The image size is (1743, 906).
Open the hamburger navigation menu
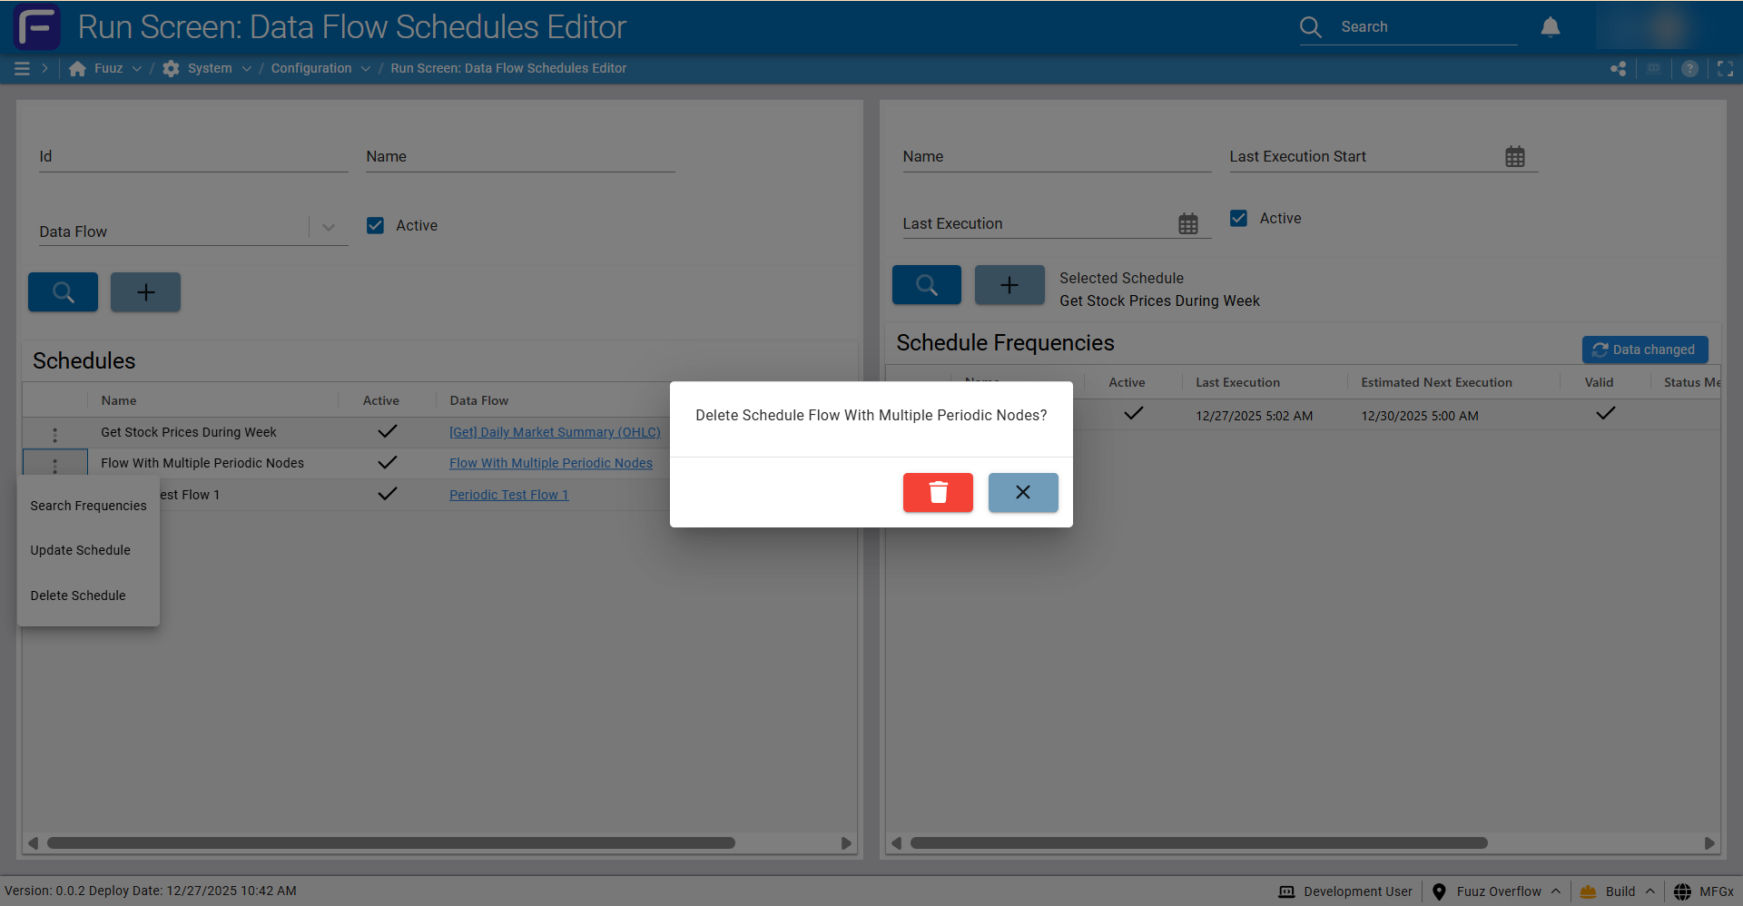[x=22, y=69]
